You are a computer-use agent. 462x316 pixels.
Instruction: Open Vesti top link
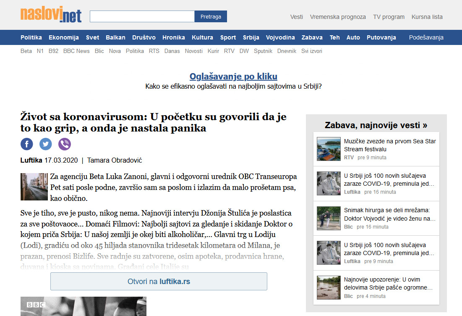click(296, 17)
